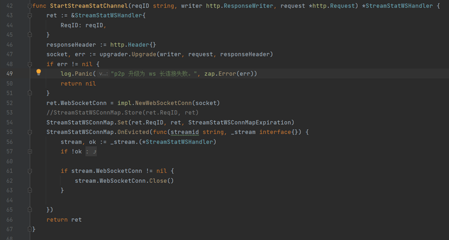Viewport: 449px width, 240px height.
Task: Click the 'v...:' parameter hint in log.Panic
Action: pyautogui.click(x=103, y=74)
